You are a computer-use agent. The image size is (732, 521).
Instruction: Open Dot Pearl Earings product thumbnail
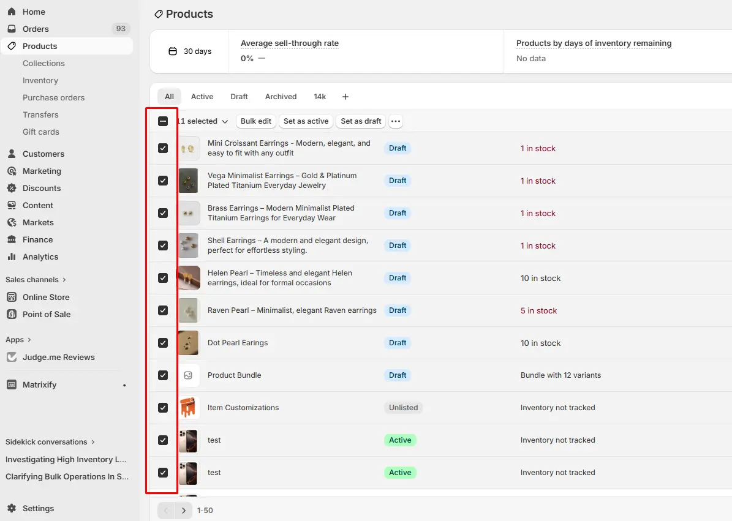pos(188,343)
